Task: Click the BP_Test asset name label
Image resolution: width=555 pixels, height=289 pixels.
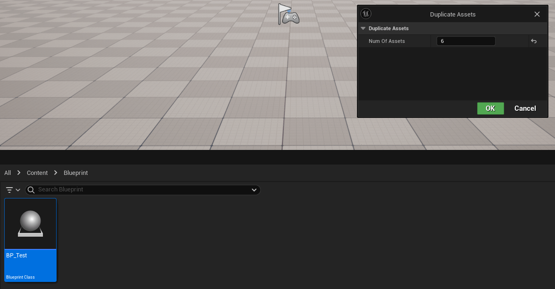Action: point(17,256)
